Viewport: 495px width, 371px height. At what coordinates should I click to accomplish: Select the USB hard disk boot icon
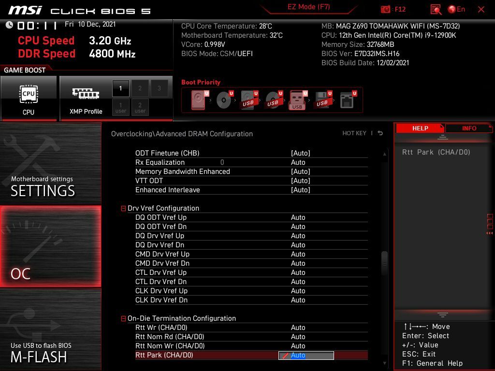pos(249,100)
